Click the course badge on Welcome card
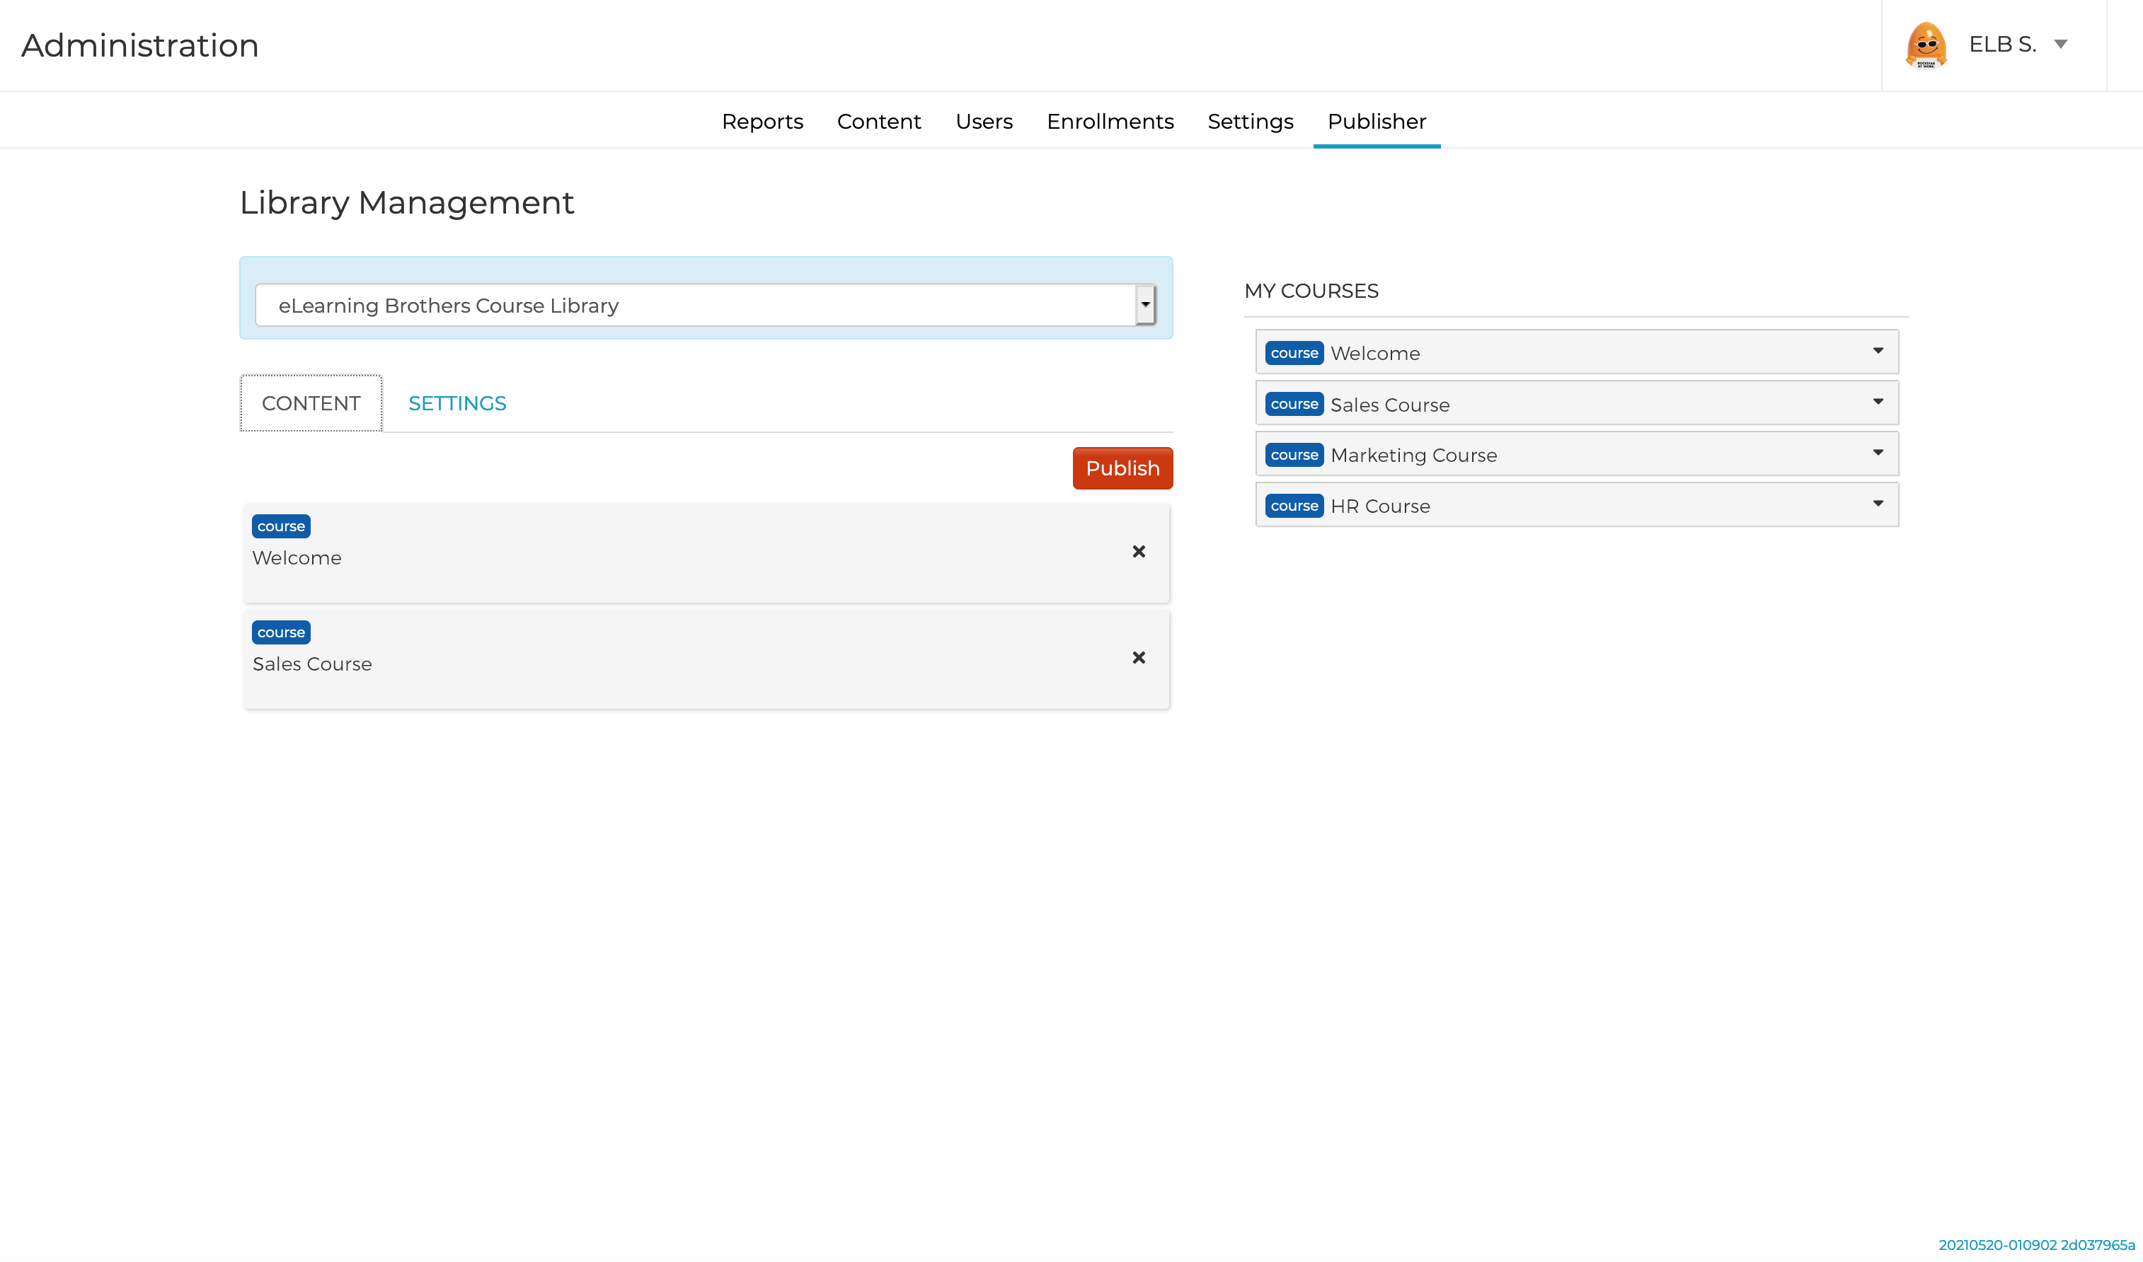The height and width of the screenshot is (1262, 2143). pyautogui.click(x=281, y=526)
